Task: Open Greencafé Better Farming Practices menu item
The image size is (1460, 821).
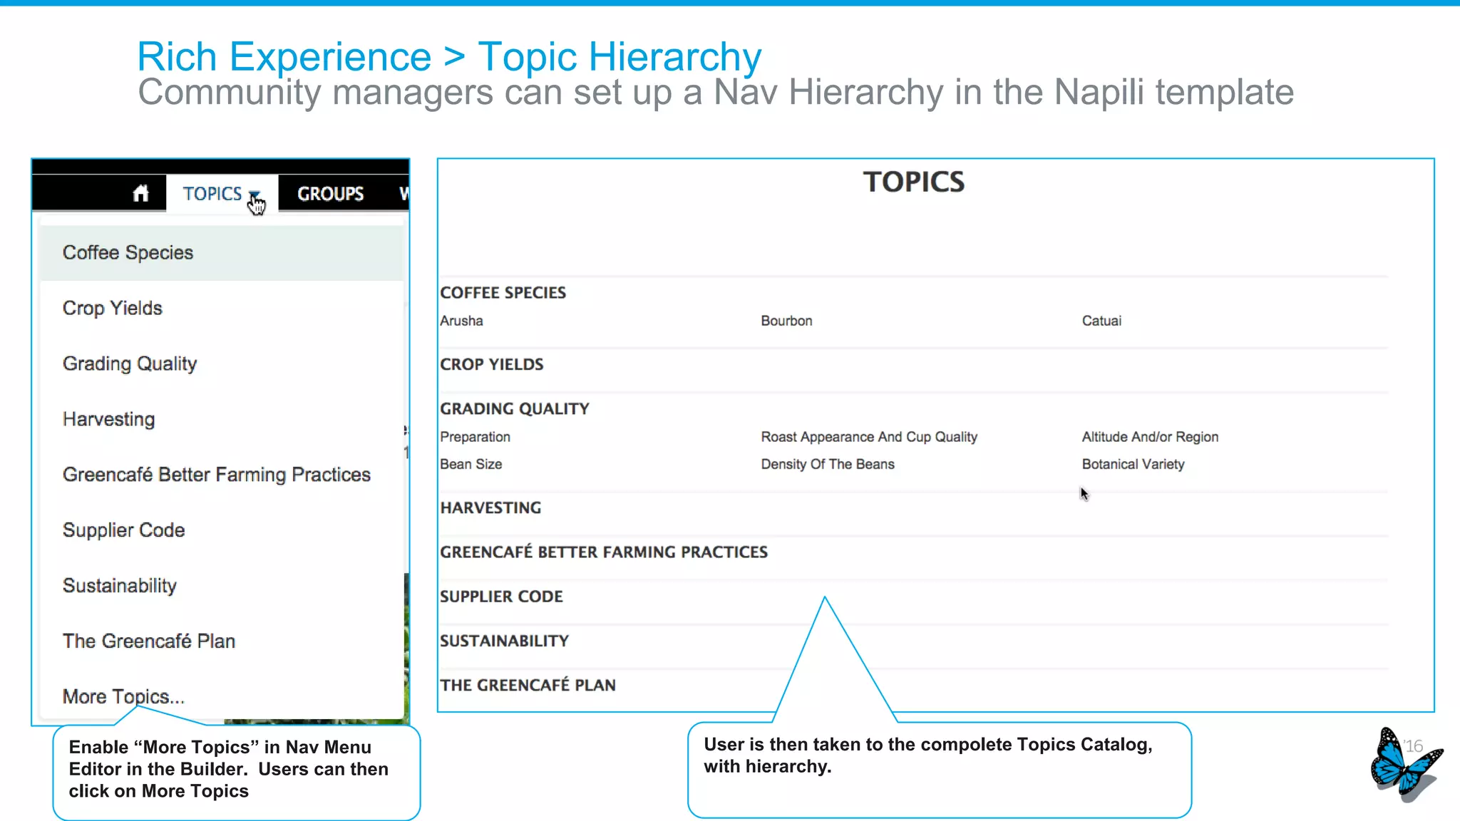Action: click(216, 475)
